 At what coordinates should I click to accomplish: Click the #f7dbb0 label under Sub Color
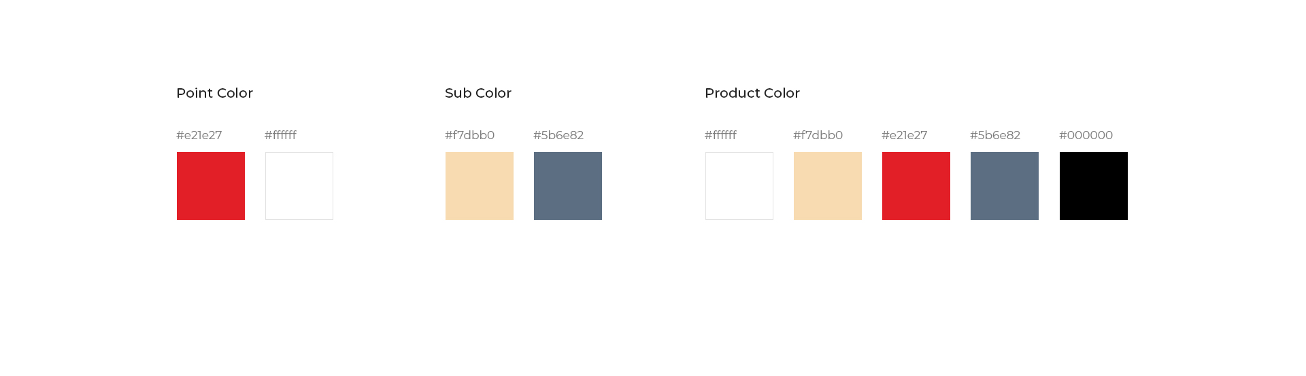(469, 135)
